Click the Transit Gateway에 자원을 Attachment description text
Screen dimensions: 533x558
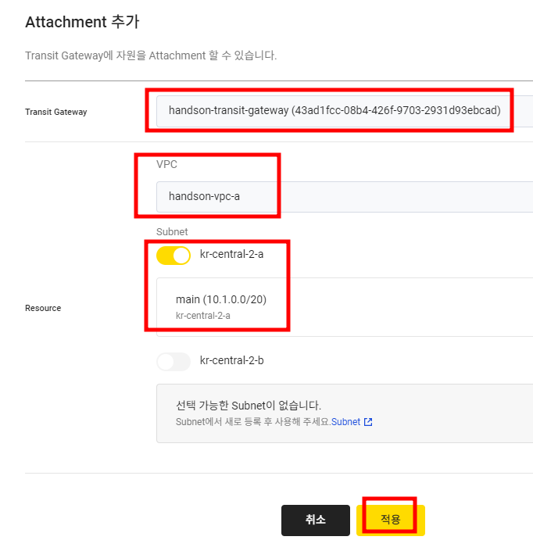151,55
